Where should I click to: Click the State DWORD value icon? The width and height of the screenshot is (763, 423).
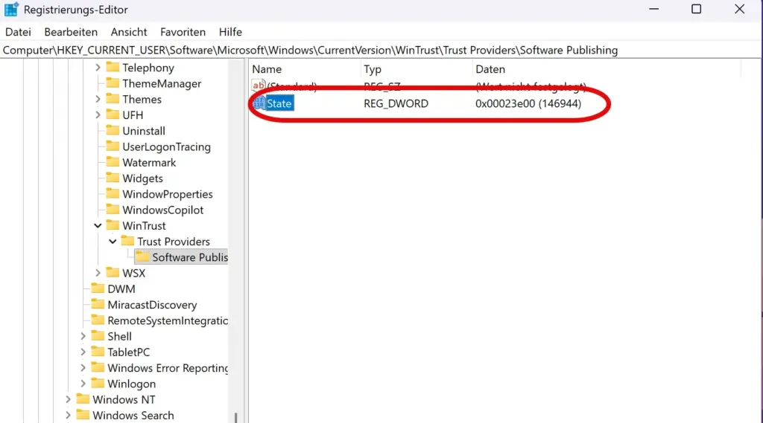point(259,103)
